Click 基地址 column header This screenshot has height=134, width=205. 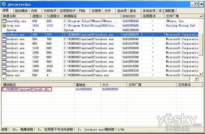[x=87, y=85]
